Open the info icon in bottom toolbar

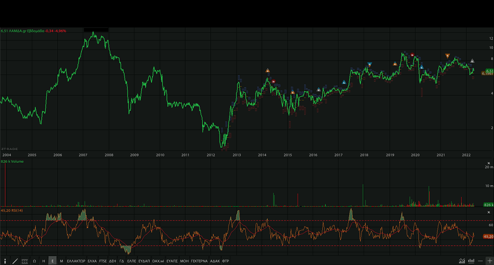click(5, 261)
